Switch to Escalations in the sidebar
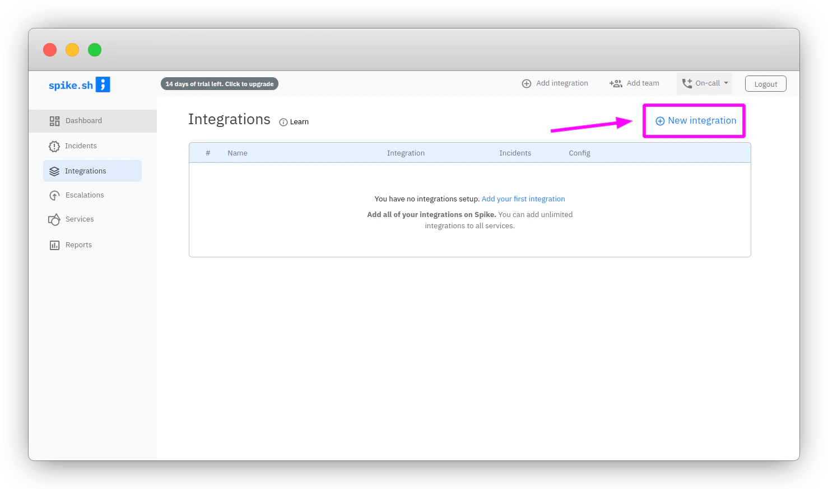The image size is (828, 489). click(x=85, y=195)
